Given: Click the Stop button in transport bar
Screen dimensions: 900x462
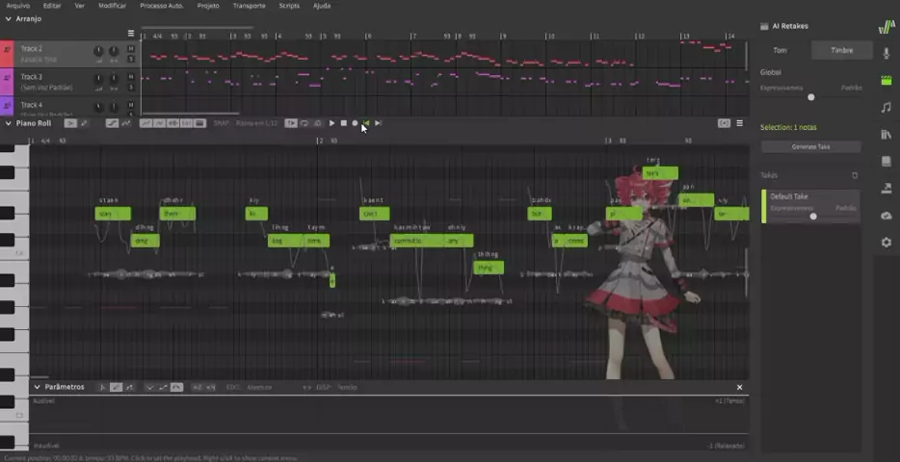Looking at the screenshot, I should (343, 123).
